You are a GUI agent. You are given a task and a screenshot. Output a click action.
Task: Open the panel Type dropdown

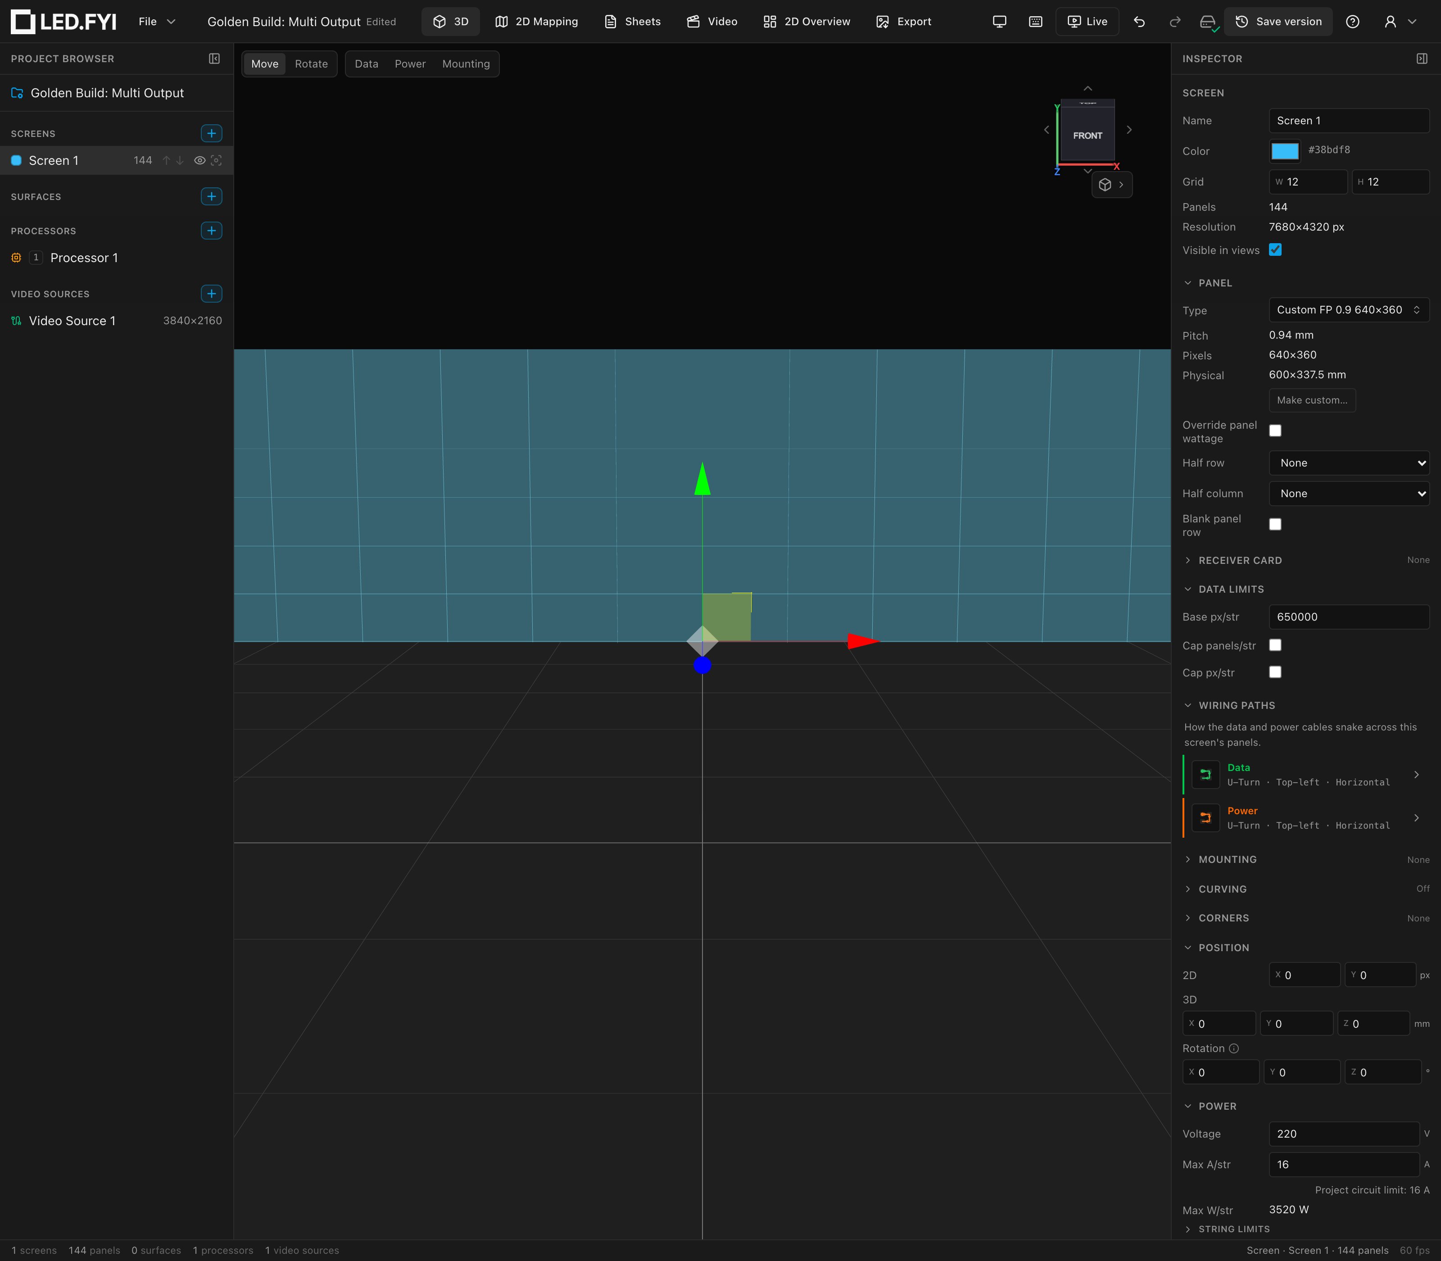point(1349,310)
